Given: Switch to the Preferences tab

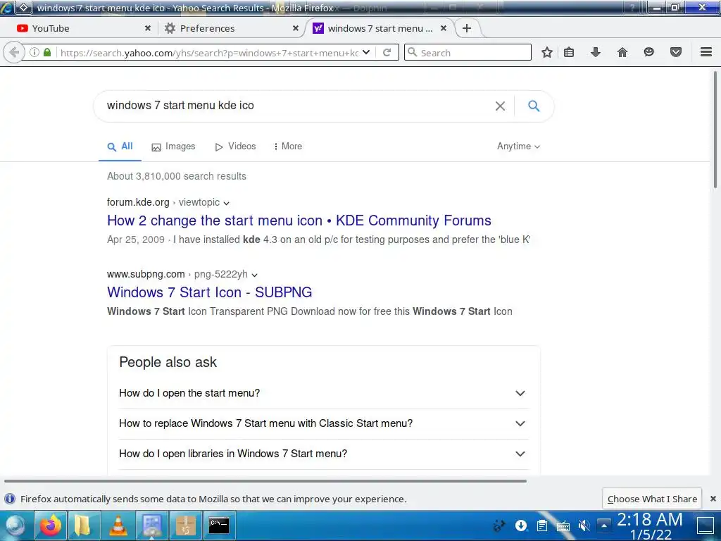Looking at the screenshot, I should click(230, 28).
